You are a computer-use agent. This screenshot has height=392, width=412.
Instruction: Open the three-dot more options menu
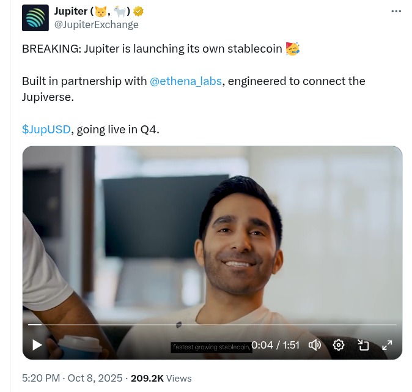(396, 11)
